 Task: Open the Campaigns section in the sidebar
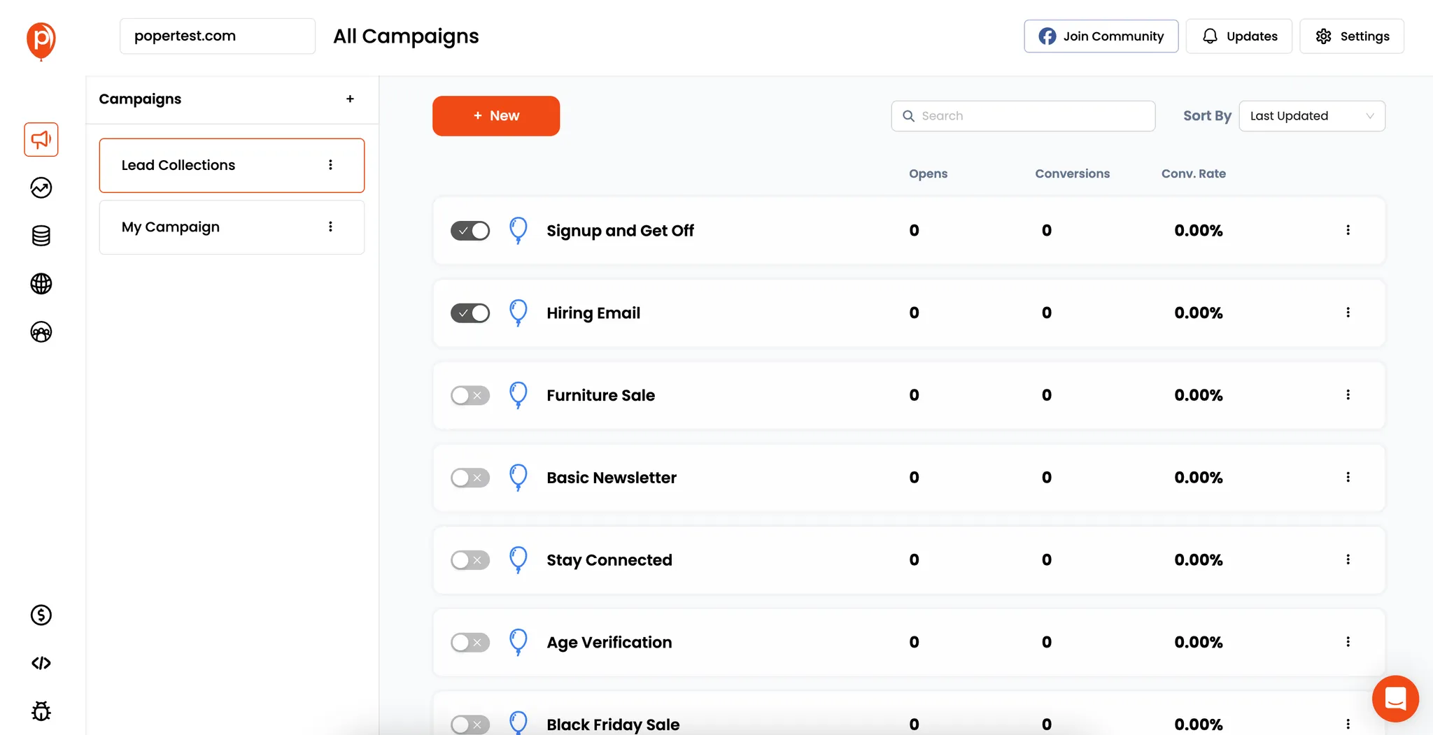[41, 139]
